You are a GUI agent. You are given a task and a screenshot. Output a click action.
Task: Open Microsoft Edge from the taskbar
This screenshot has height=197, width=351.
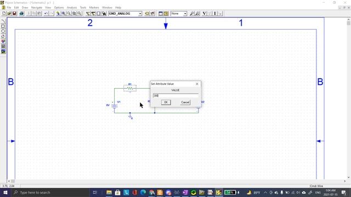[x=143, y=192]
